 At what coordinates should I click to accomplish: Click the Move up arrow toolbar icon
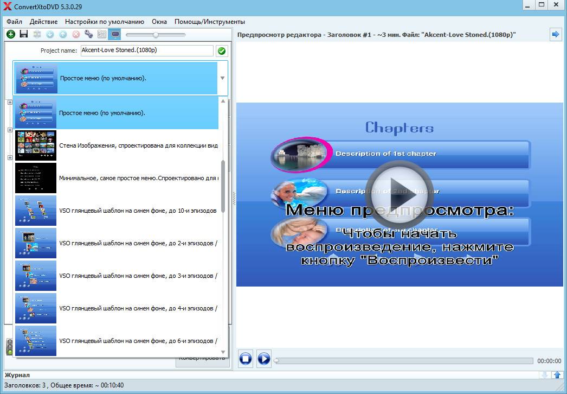[x=63, y=34]
